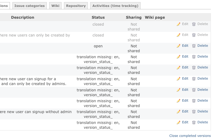
Task: Click Edit text for the closed 'only be created by' version
Action: coord(185,35)
